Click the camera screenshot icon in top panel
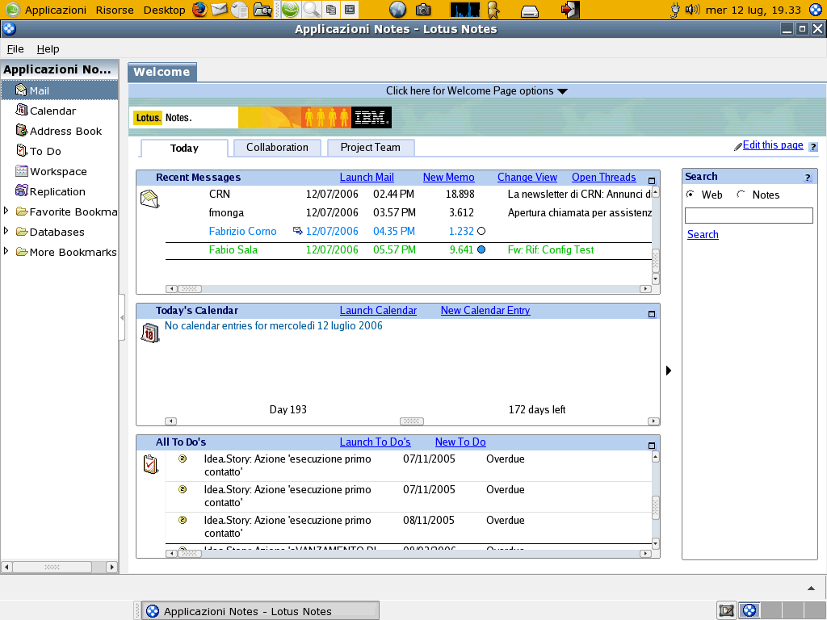 point(423,10)
